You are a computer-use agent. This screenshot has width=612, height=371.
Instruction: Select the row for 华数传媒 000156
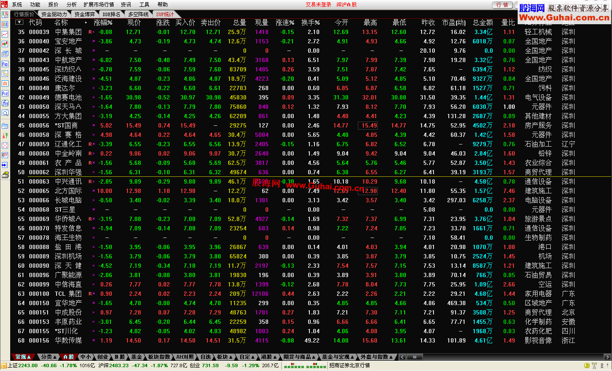(x=311, y=340)
